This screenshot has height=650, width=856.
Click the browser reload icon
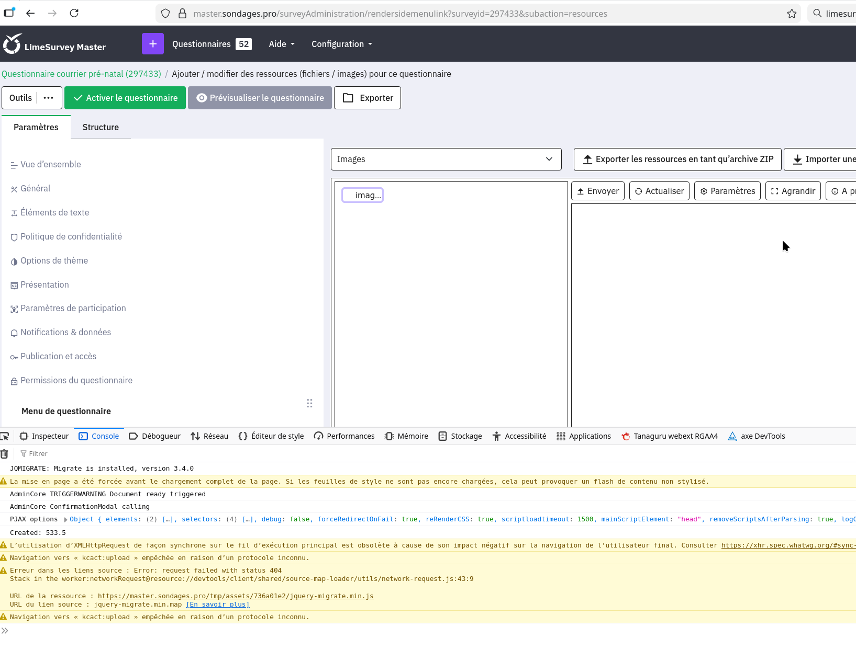[74, 13]
